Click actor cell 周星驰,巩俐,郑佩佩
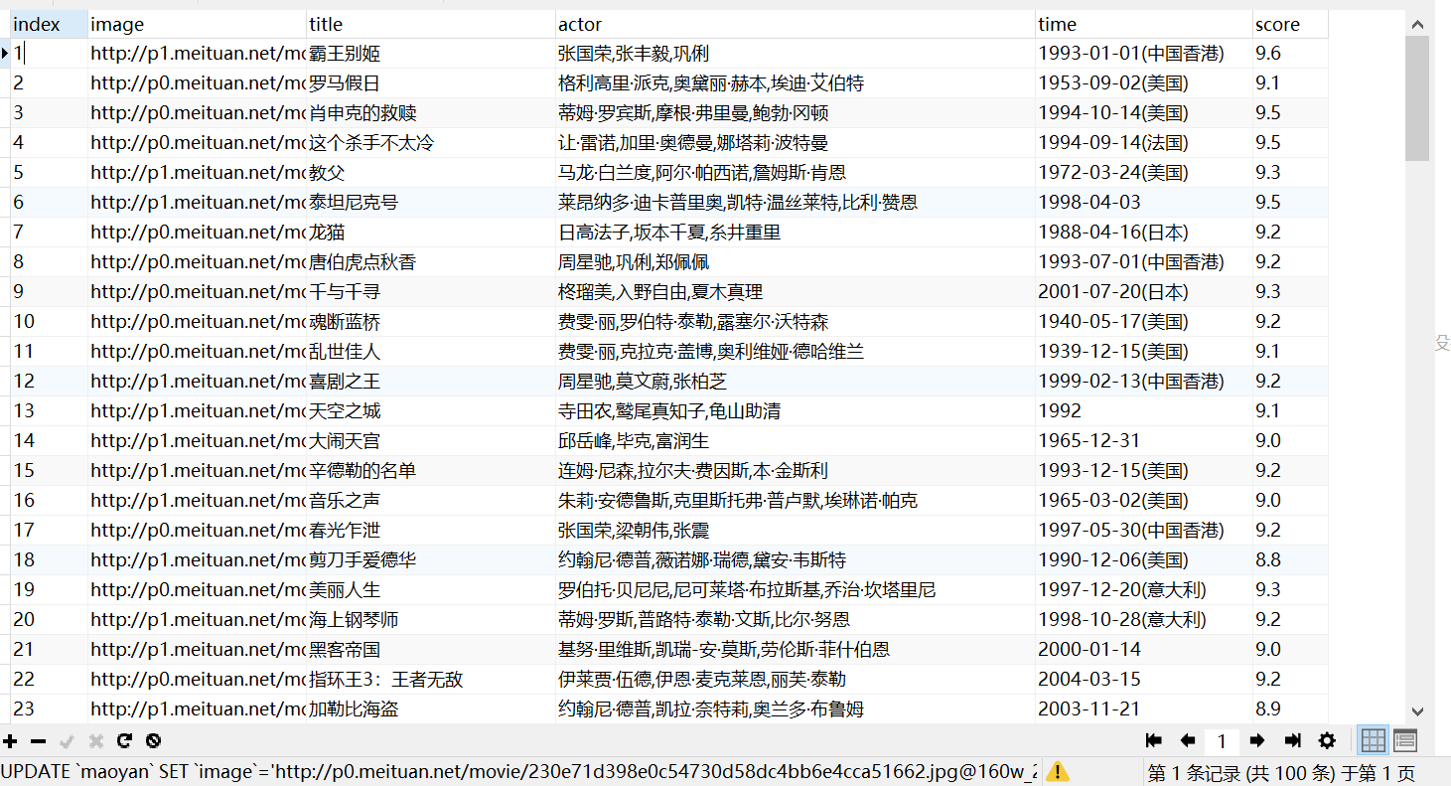 (795, 262)
